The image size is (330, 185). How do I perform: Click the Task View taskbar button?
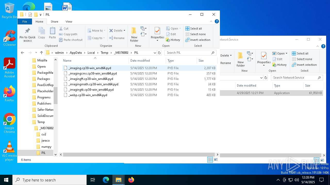click(x=93, y=180)
